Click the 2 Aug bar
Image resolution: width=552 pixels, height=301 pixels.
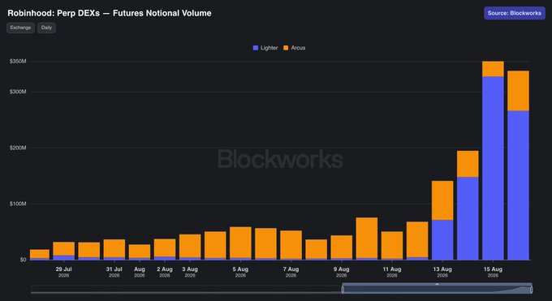click(x=165, y=249)
